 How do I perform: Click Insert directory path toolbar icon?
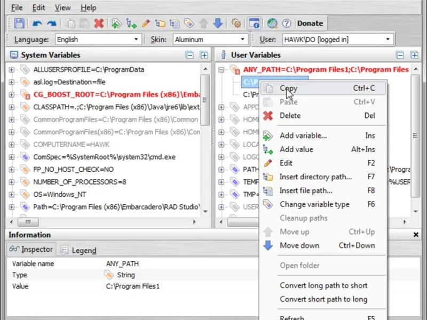click(x=160, y=23)
